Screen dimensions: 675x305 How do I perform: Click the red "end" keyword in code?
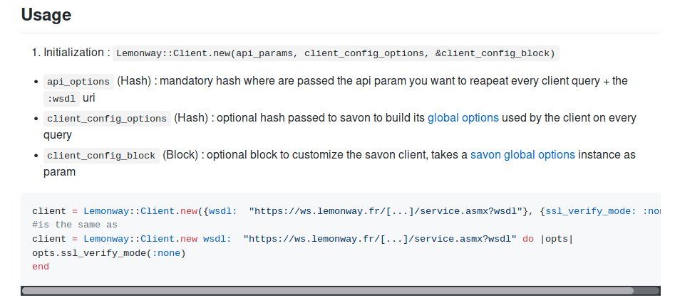pos(41,266)
